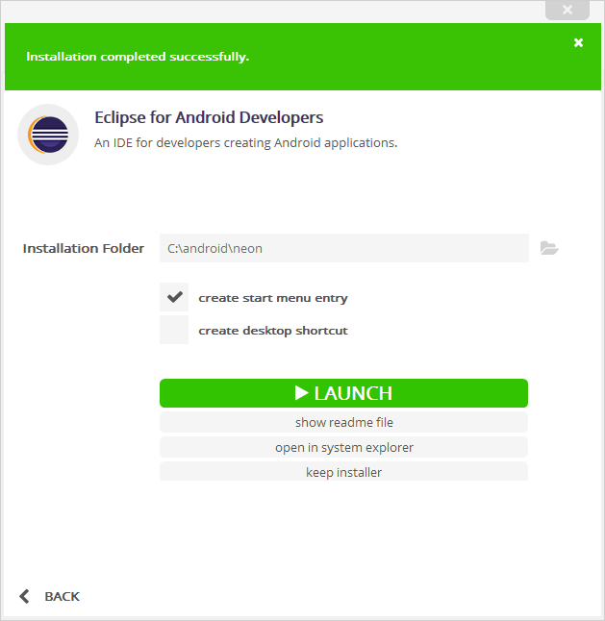Click the Installation completed successfully message
Viewport: 605px width, 621px height.
pos(138,57)
